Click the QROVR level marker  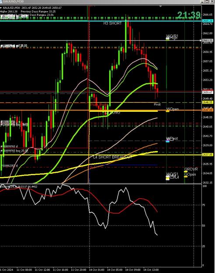tap(186, 172)
